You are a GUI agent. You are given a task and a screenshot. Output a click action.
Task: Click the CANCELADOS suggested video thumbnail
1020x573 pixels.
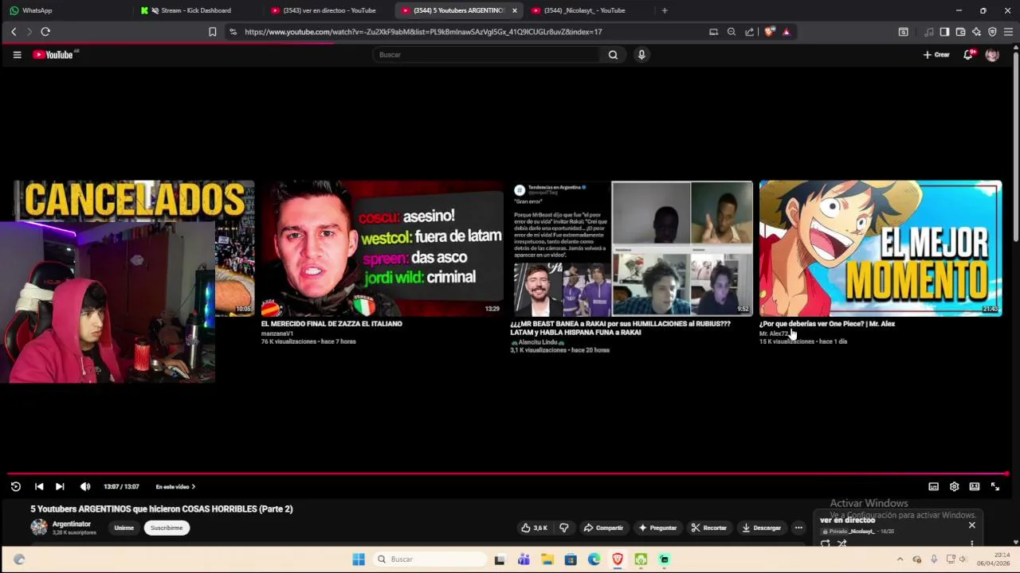tap(134, 200)
